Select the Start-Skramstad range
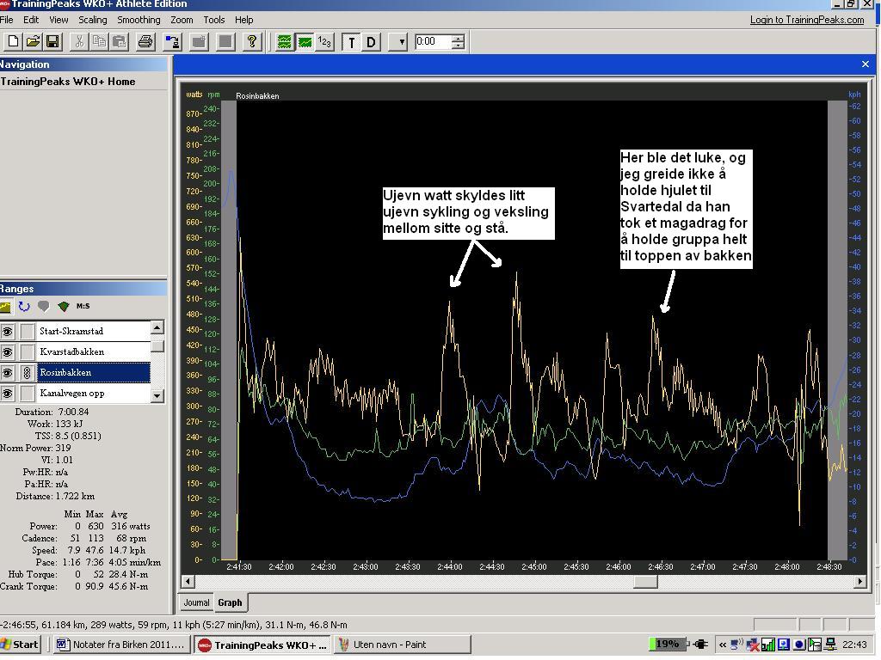This screenshot has height=660, width=881. coord(94,331)
